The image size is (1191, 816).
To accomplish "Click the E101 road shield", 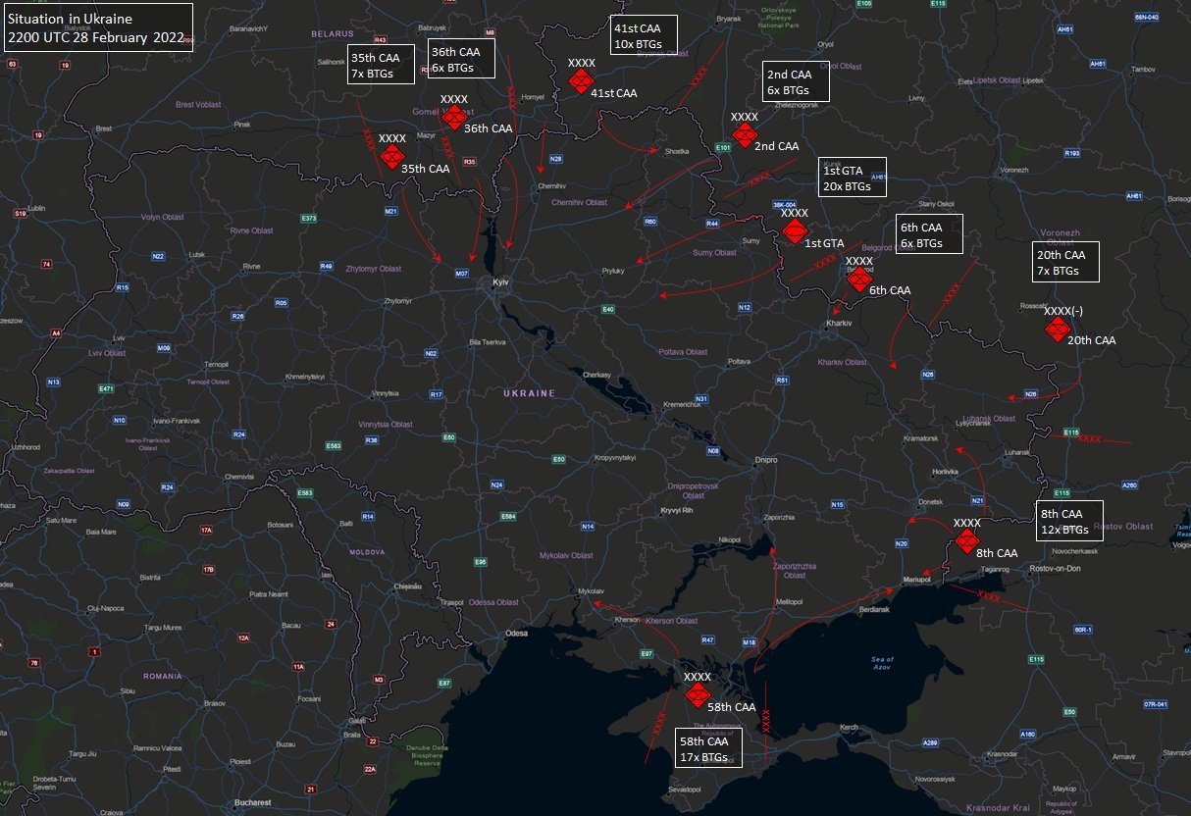I will [x=724, y=148].
